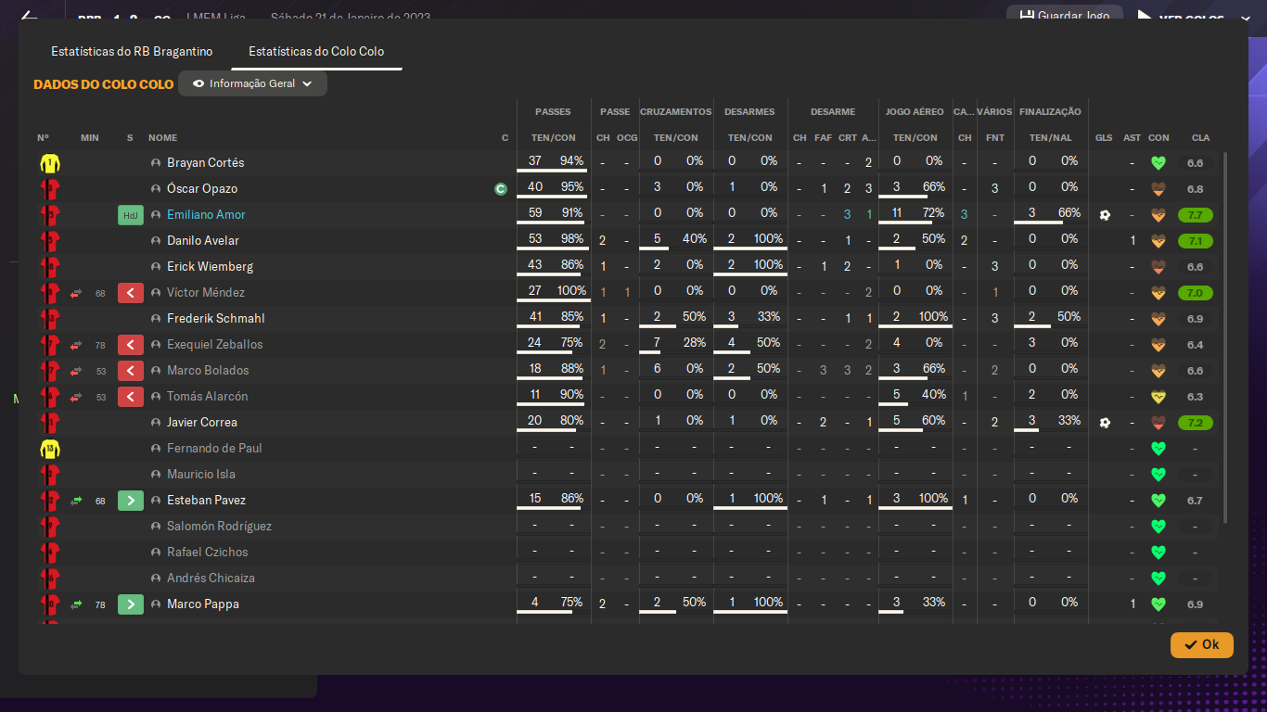Sort by the CLA rating column header
This screenshot has width=1267, height=712.
(x=1200, y=138)
